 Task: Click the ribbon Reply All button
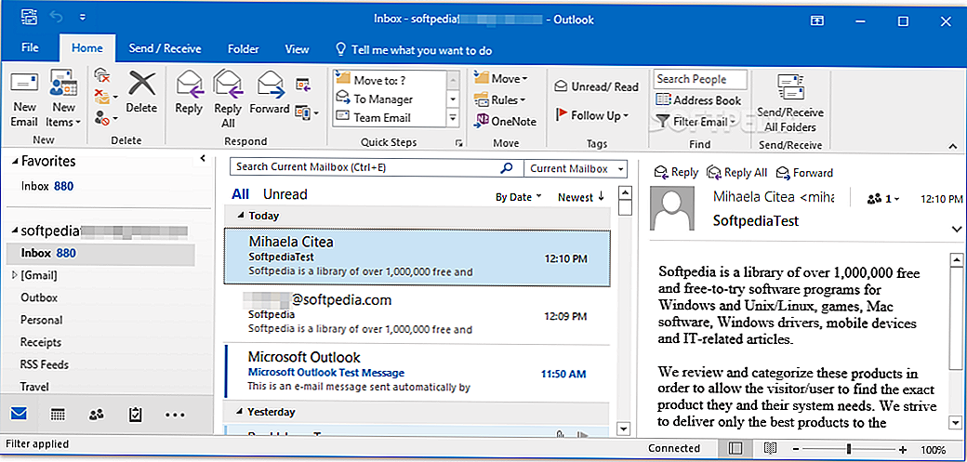[228, 99]
